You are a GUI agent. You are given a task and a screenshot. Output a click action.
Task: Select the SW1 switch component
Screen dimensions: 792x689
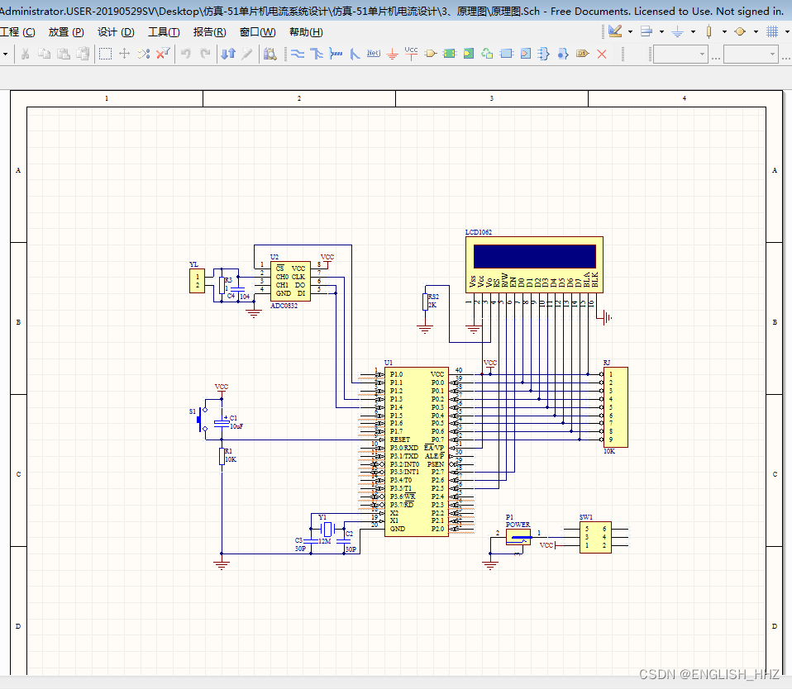(595, 537)
